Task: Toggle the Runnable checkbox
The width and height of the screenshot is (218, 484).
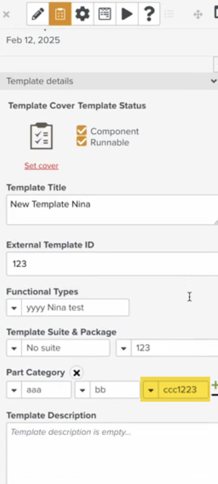Action: click(x=81, y=142)
